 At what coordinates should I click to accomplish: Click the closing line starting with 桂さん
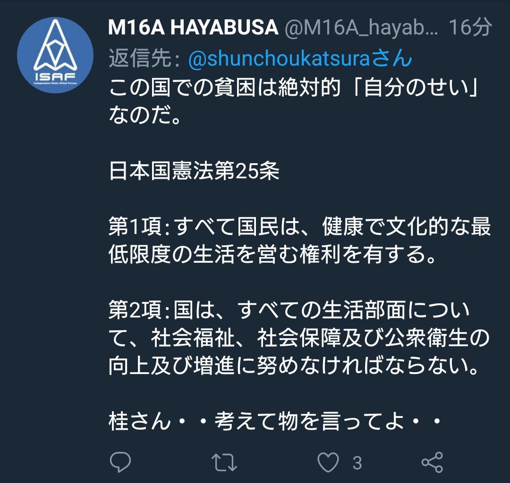275,422
